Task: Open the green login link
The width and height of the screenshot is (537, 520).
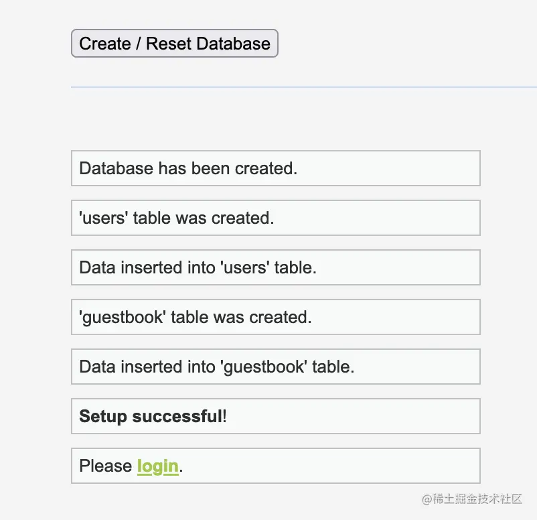Action: point(157,466)
